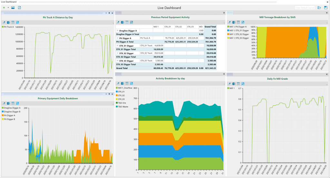Click the open layout folder icon
The image size is (330, 178).
[x=319, y=7]
